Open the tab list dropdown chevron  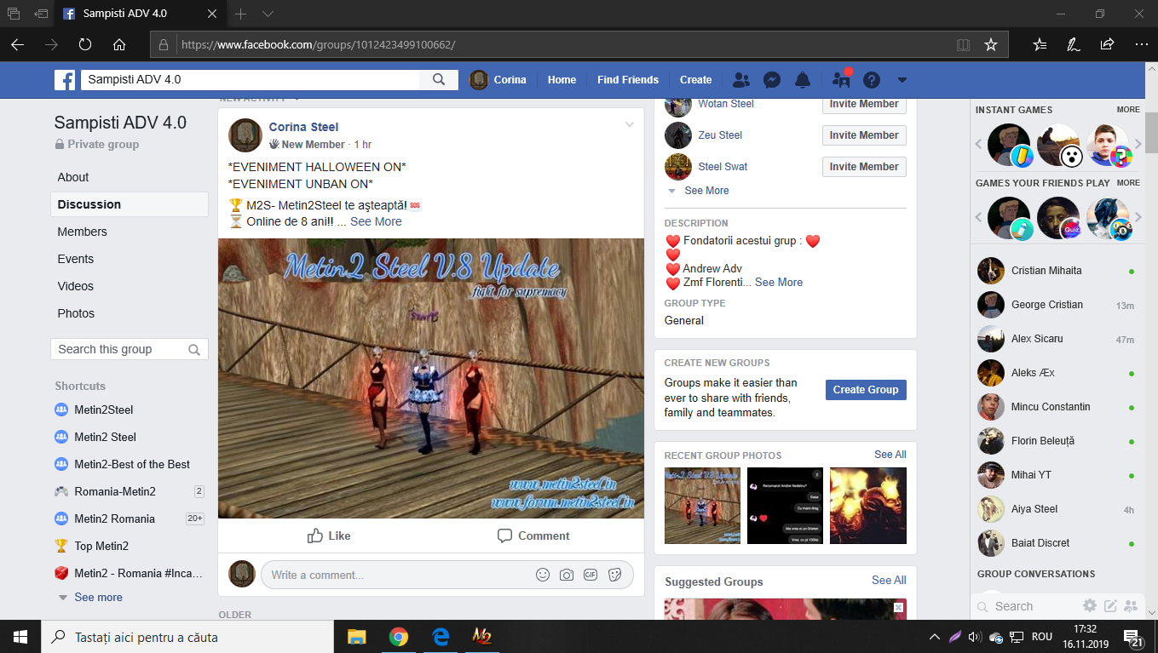point(268,14)
